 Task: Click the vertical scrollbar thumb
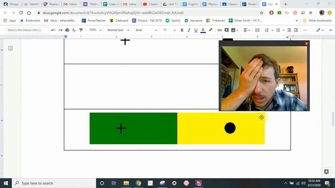(x=333, y=119)
